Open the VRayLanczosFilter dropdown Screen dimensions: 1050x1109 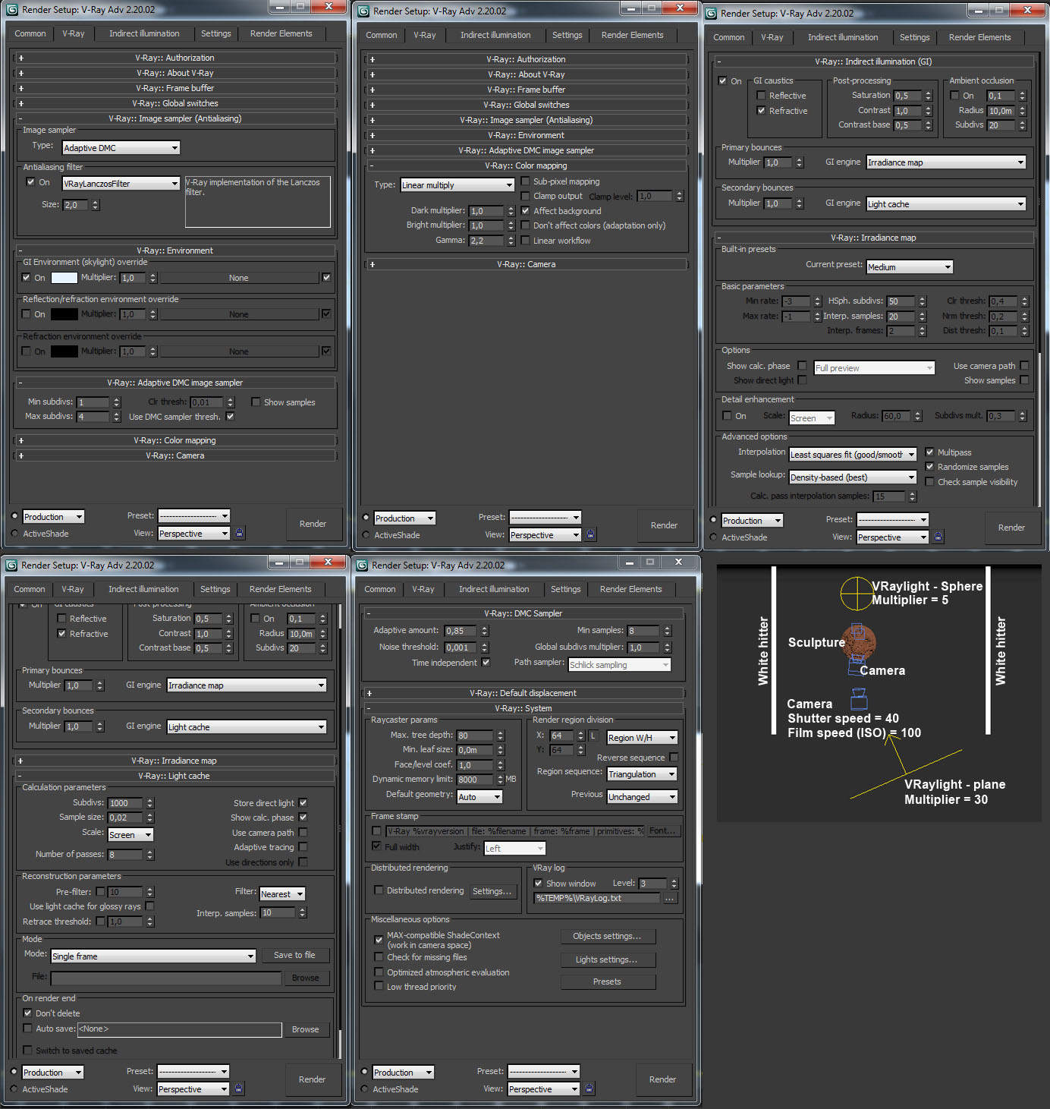tap(121, 184)
